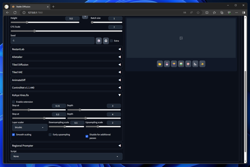Click the Depth value box showing 3
Viewport: 250px width, 167px height.
pos(114,106)
